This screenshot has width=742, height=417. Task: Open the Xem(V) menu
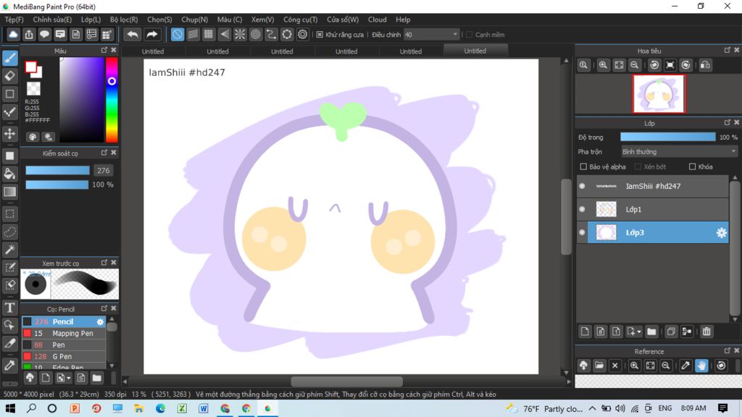pyautogui.click(x=262, y=20)
